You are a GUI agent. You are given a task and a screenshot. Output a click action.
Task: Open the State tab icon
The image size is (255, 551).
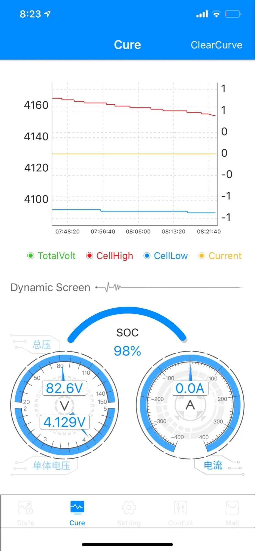click(26, 507)
